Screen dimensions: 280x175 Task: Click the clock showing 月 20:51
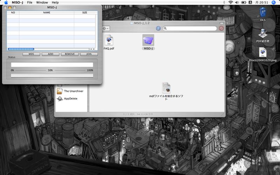261,2
